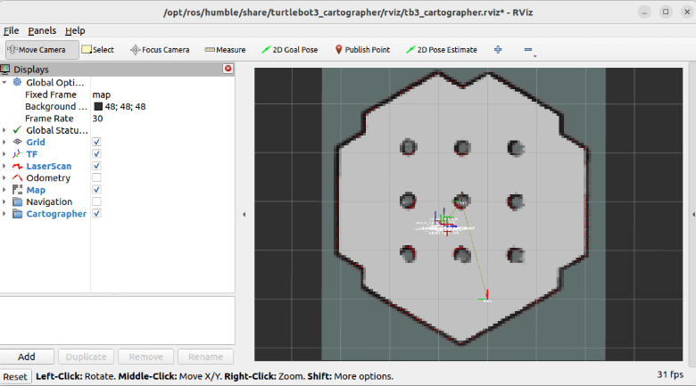Uncheck the Map display checkbox
Viewport: 696px width, 386px height.
coord(96,190)
